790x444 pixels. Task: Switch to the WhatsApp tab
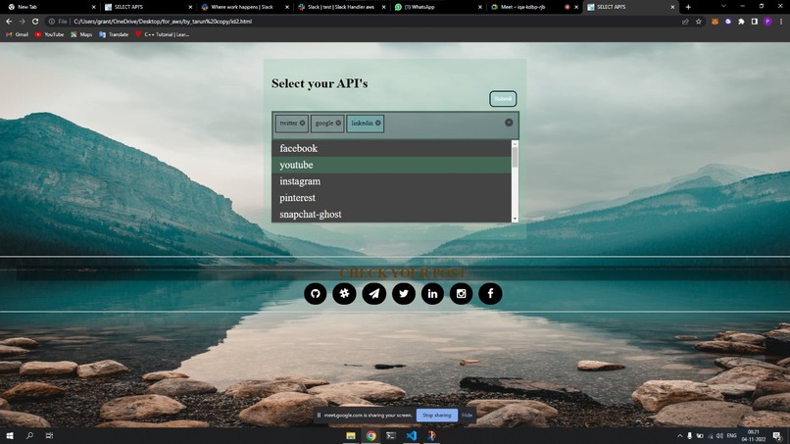(436, 7)
